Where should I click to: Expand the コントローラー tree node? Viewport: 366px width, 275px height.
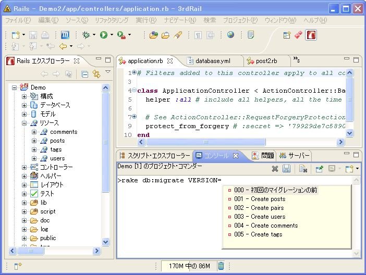[x=24, y=167]
